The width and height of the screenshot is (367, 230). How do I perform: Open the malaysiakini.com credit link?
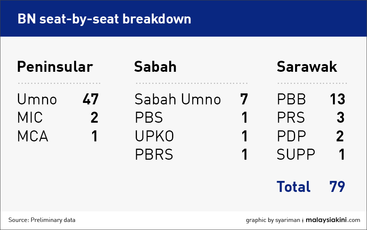click(x=333, y=220)
